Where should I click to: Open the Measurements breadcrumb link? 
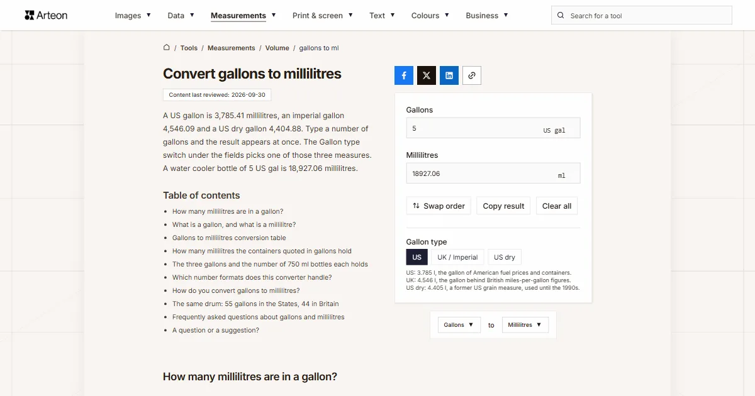coord(232,48)
